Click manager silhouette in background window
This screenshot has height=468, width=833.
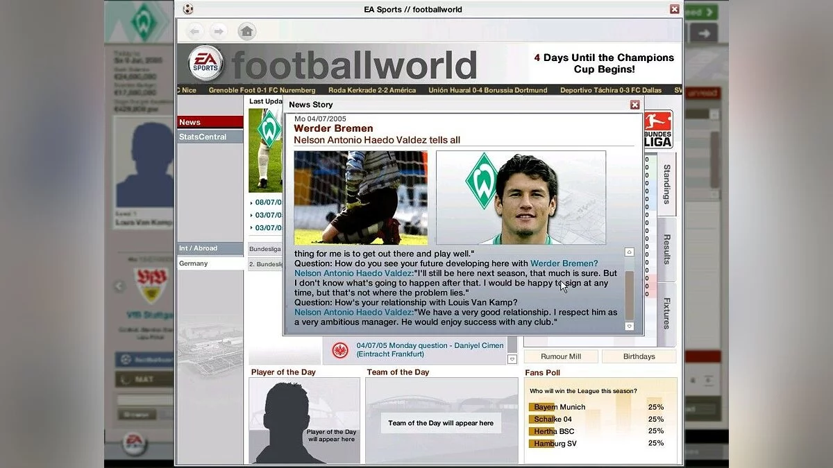pyautogui.click(x=144, y=165)
